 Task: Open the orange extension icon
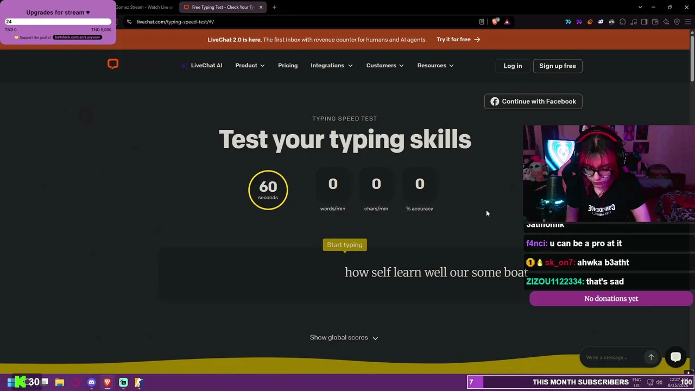coord(590,22)
